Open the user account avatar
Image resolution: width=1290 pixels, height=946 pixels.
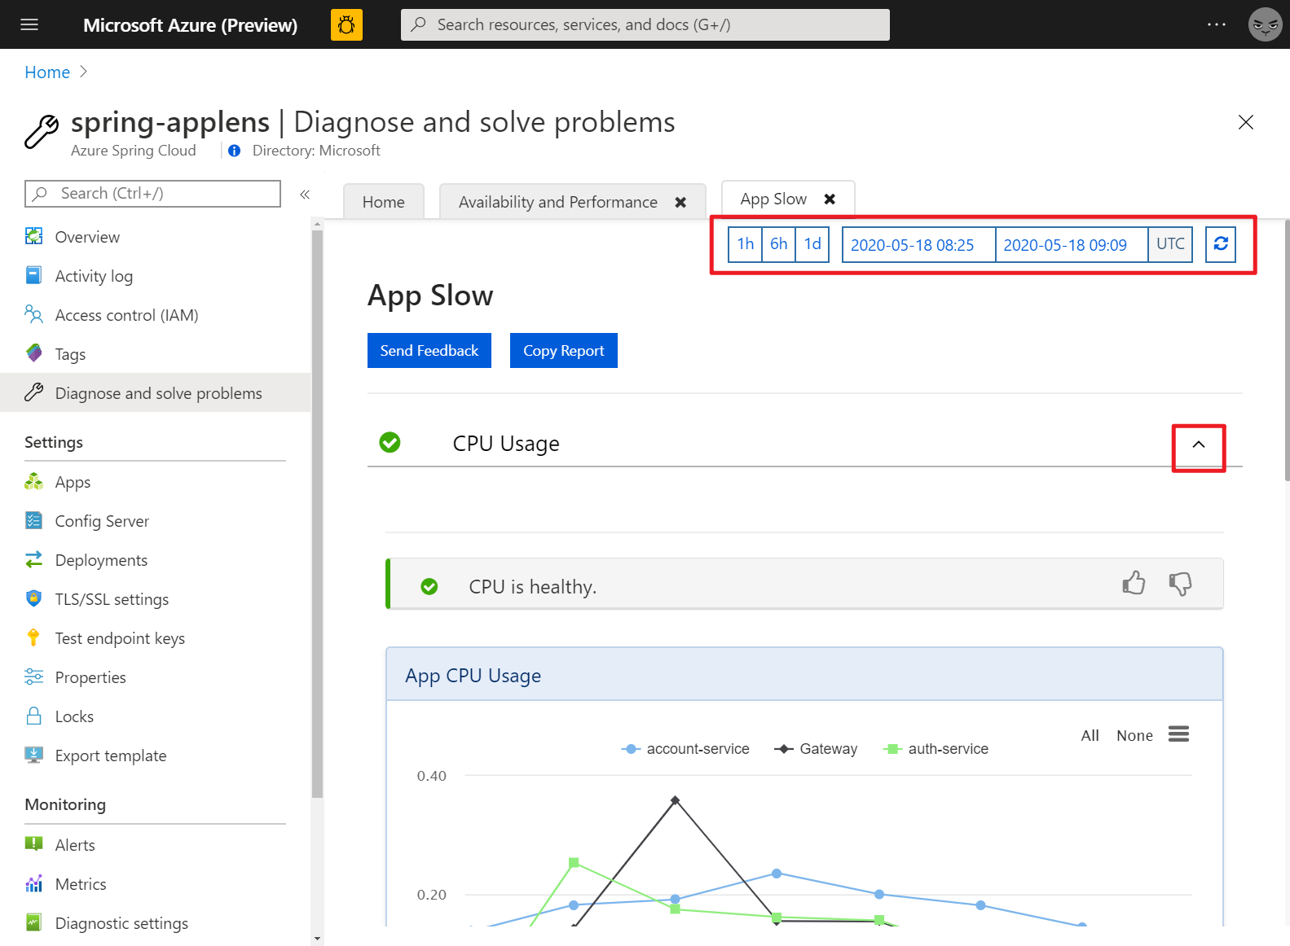(x=1265, y=24)
